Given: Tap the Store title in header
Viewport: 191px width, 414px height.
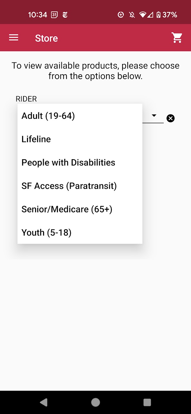Looking at the screenshot, I should [47, 38].
